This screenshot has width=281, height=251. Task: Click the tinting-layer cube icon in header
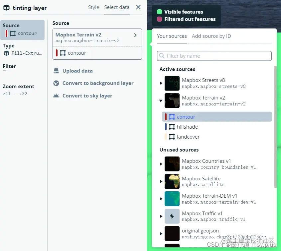coord(7,8)
